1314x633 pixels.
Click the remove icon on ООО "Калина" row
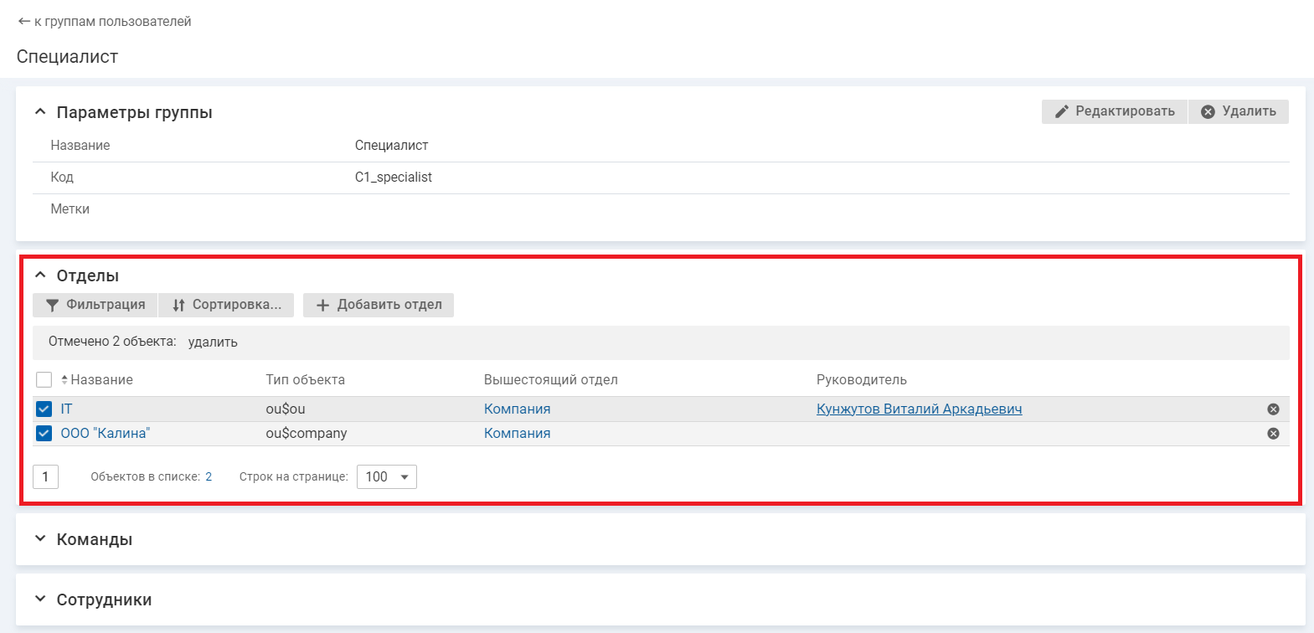point(1273,434)
